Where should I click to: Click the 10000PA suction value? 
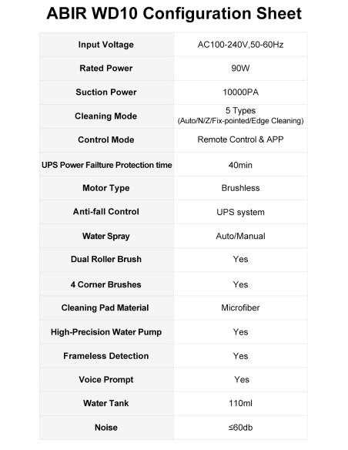pyautogui.click(x=240, y=92)
